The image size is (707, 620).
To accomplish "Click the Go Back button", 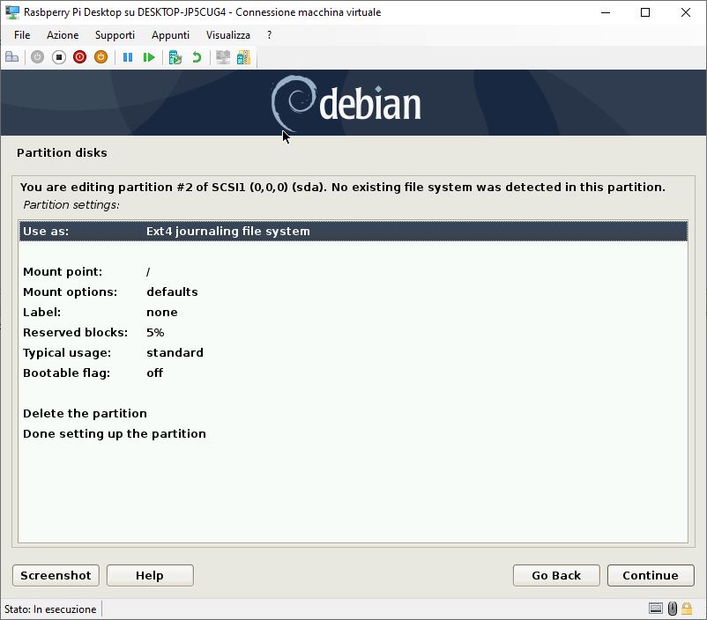I will coord(556,575).
